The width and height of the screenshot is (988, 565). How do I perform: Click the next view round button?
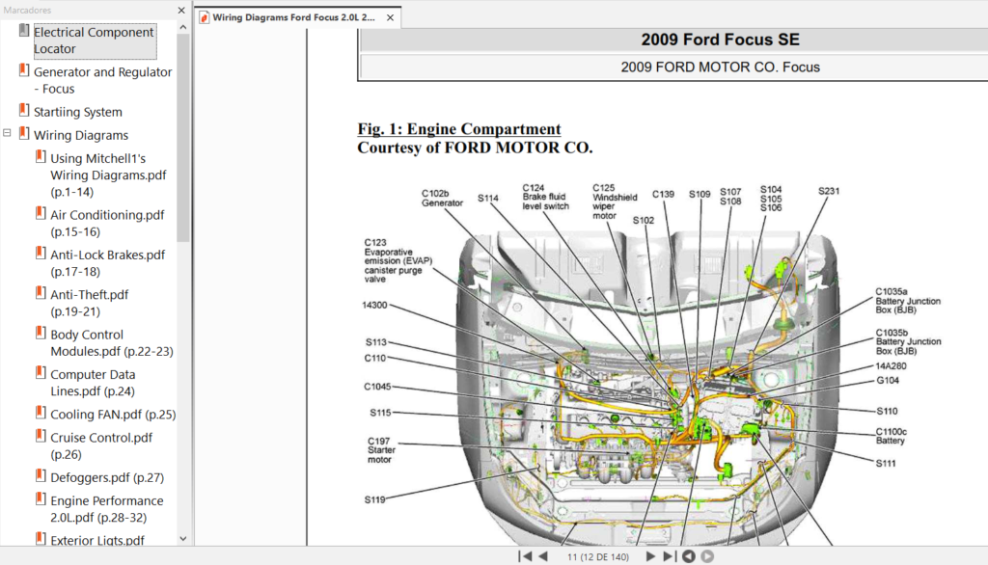click(x=707, y=556)
